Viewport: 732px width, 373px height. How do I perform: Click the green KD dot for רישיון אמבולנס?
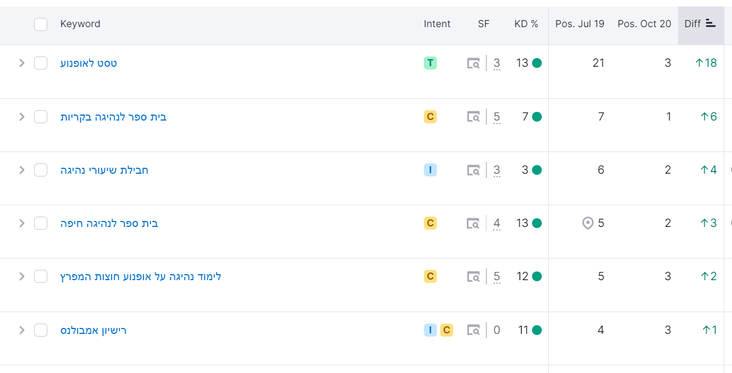[x=537, y=330]
